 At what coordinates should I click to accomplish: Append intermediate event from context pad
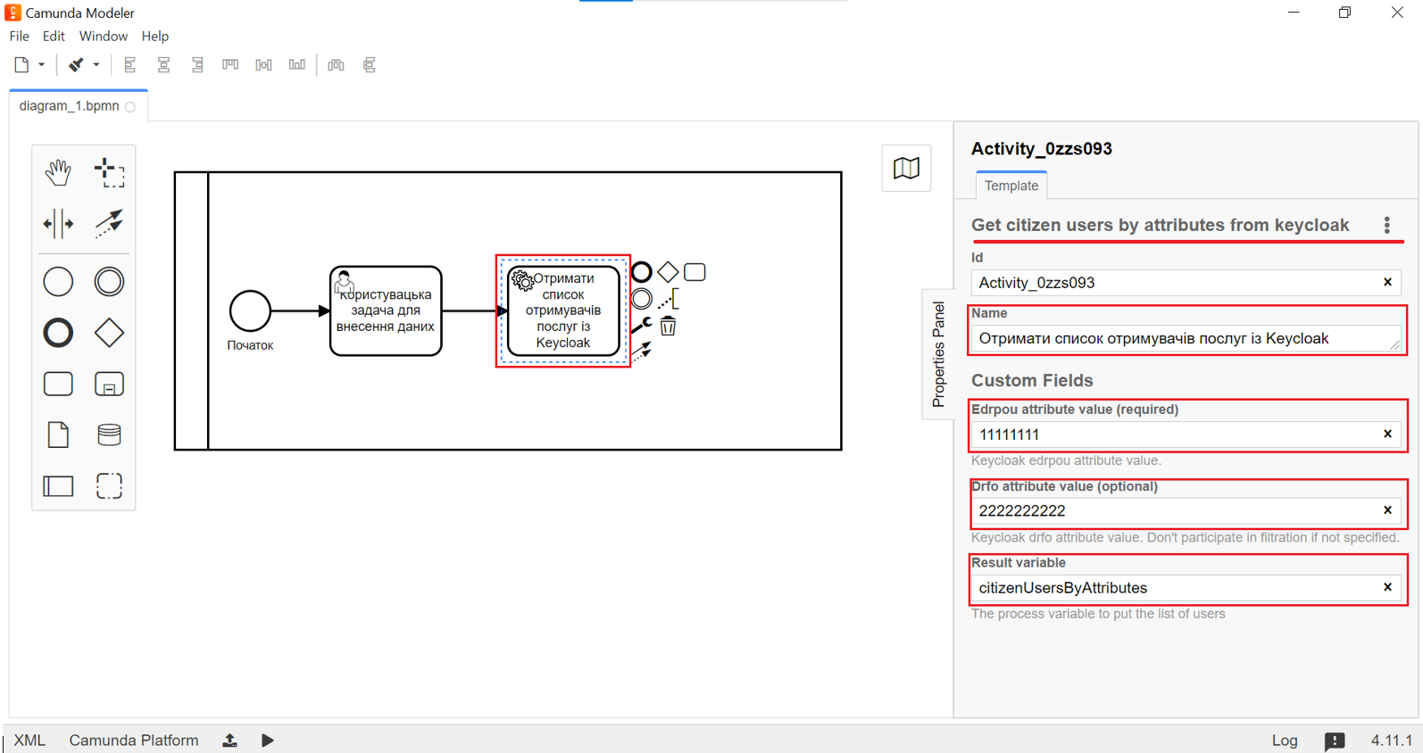(x=641, y=299)
